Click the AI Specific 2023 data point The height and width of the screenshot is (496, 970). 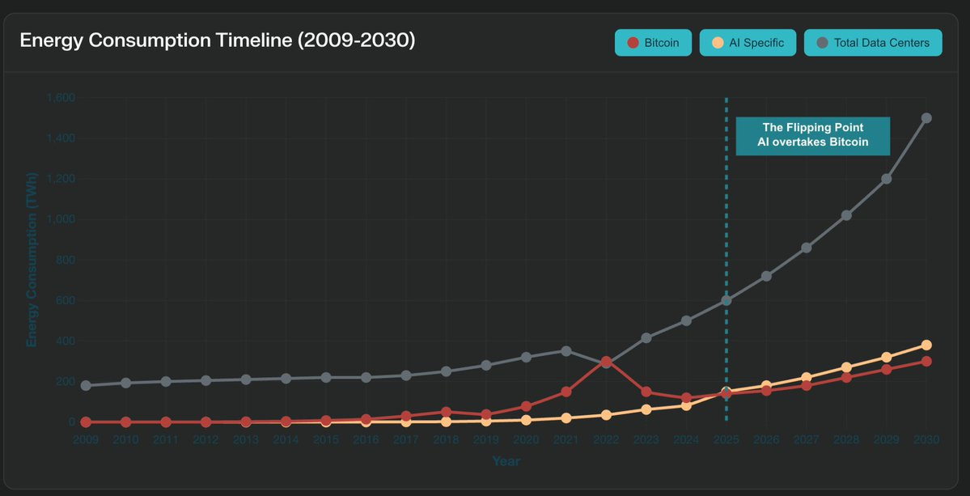(646, 409)
